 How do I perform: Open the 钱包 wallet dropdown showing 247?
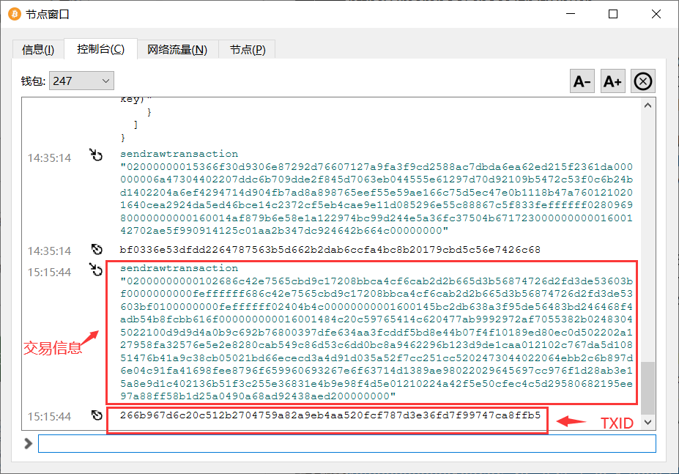click(x=82, y=81)
